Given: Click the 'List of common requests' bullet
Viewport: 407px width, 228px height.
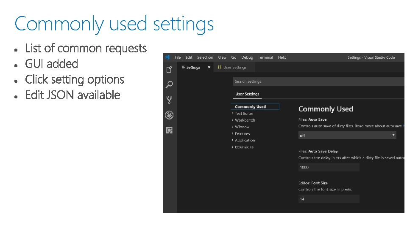Looking at the screenshot, I should (86, 48).
